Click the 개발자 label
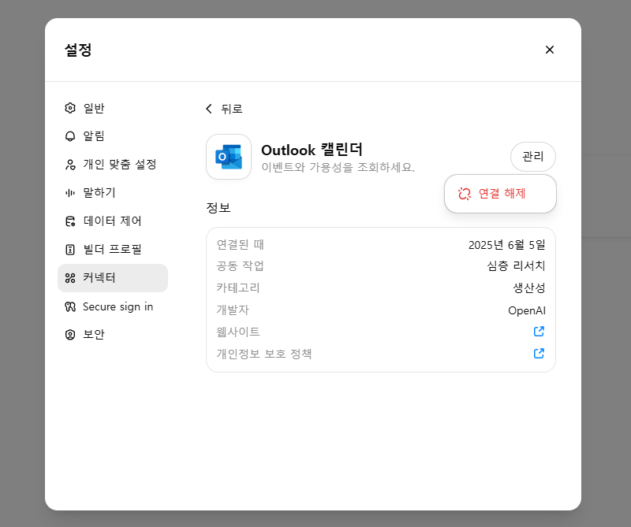This screenshot has height=527, width=631. (x=233, y=310)
